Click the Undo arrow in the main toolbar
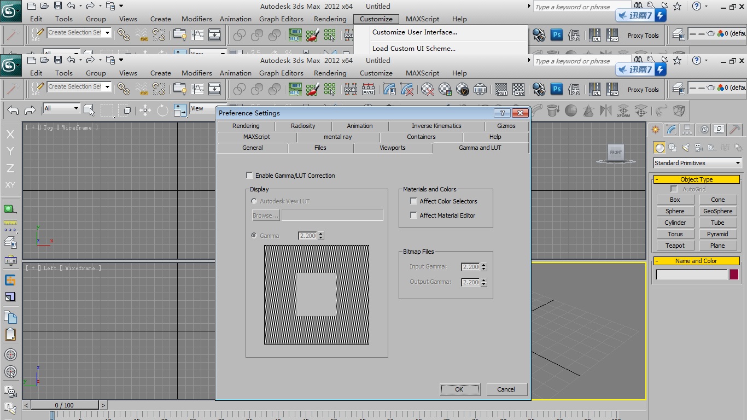This screenshot has height=420, width=747. click(x=13, y=110)
